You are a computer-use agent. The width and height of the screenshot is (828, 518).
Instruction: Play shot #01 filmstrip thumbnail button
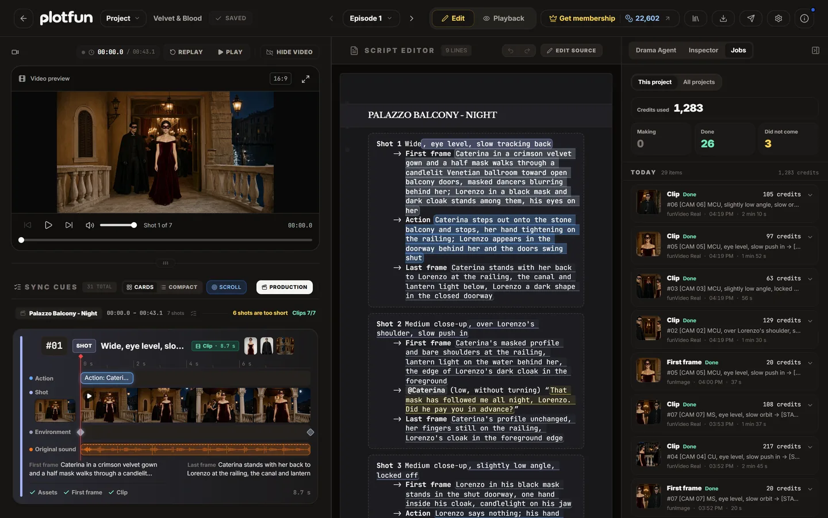point(89,396)
